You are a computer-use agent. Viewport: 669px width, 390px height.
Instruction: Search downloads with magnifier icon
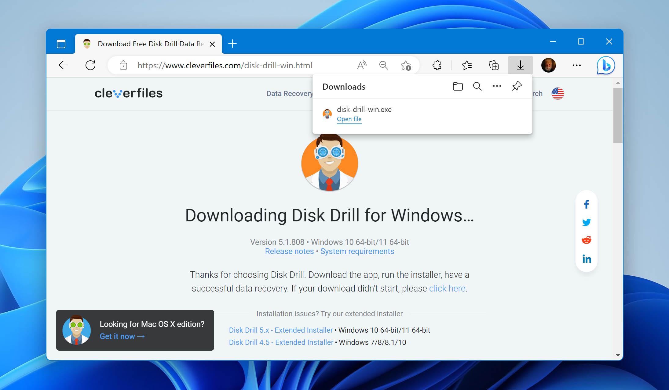coord(477,87)
